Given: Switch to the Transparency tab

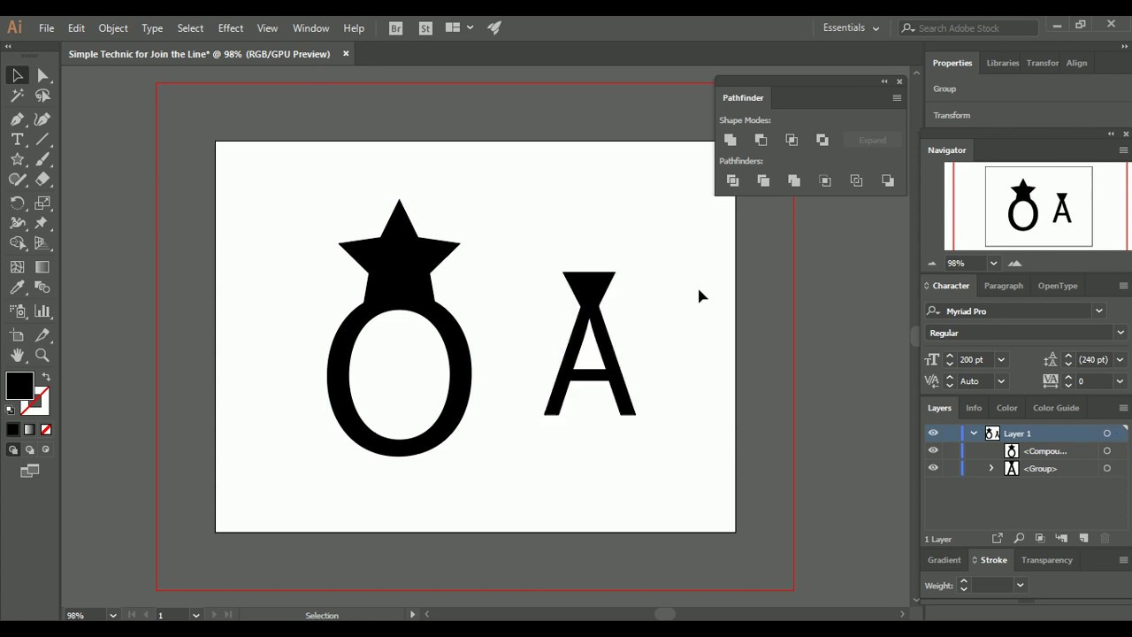Looking at the screenshot, I should [1046, 560].
